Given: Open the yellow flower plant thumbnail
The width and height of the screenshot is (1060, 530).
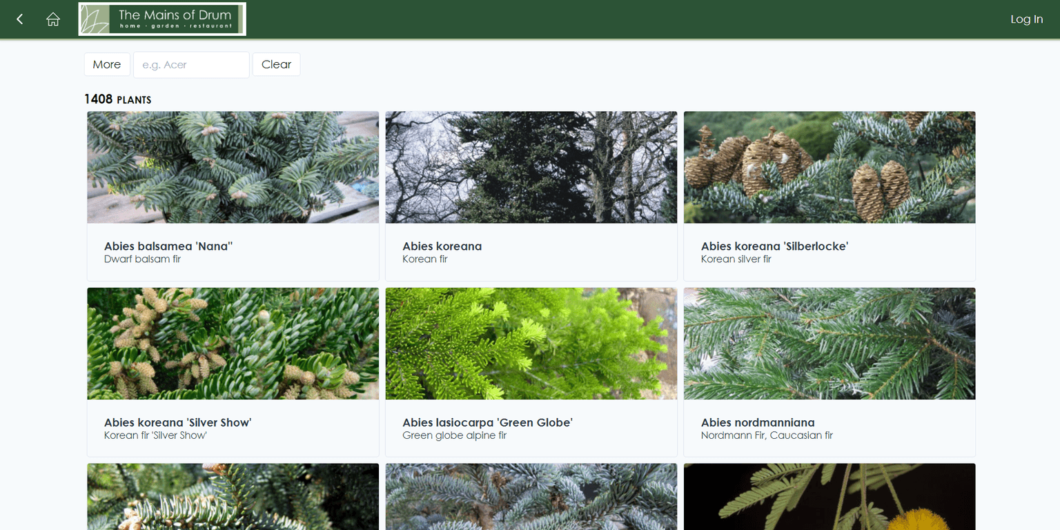Looking at the screenshot, I should (x=830, y=497).
